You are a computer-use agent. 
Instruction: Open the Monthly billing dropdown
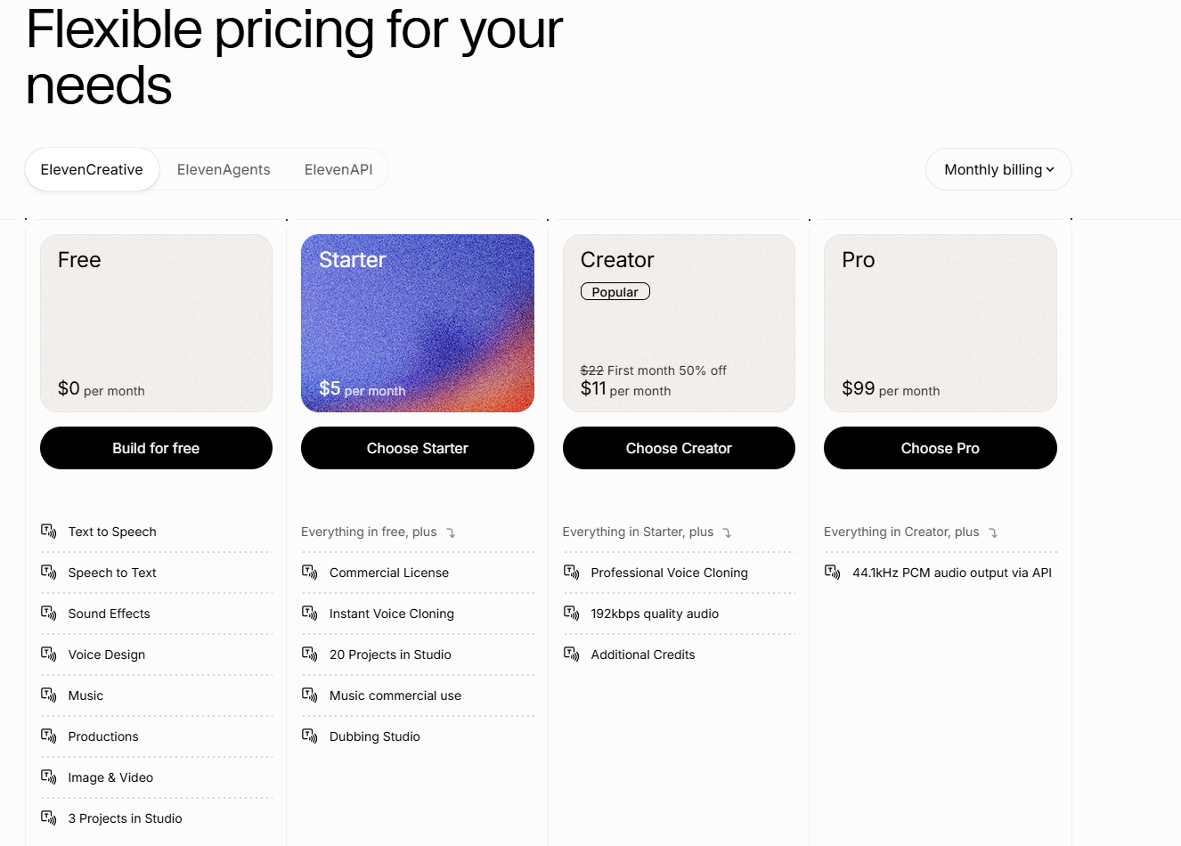click(x=998, y=169)
